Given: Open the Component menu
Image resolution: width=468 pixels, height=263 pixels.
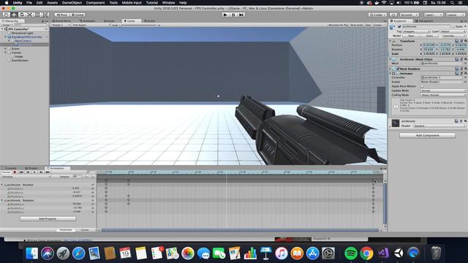Looking at the screenshot, I should 95,3.
